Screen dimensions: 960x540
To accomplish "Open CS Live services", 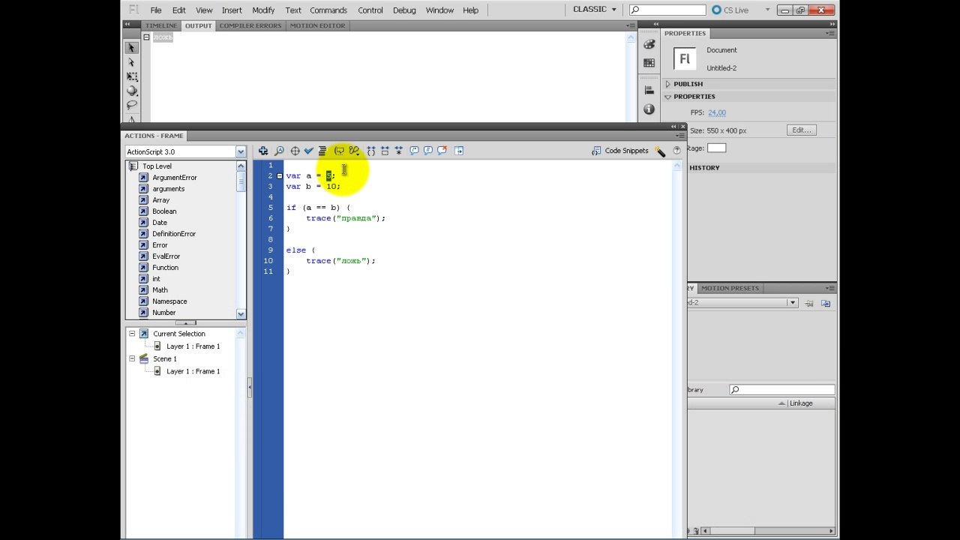I will [x=730, y=10].
